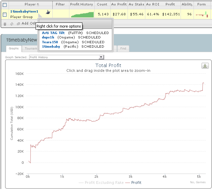Click the Profit History column header
Image resolution: width=212 pixels, height=190 pixels.
coord(81,4)
